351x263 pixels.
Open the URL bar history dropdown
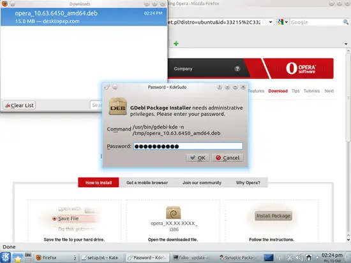[271, 22]
